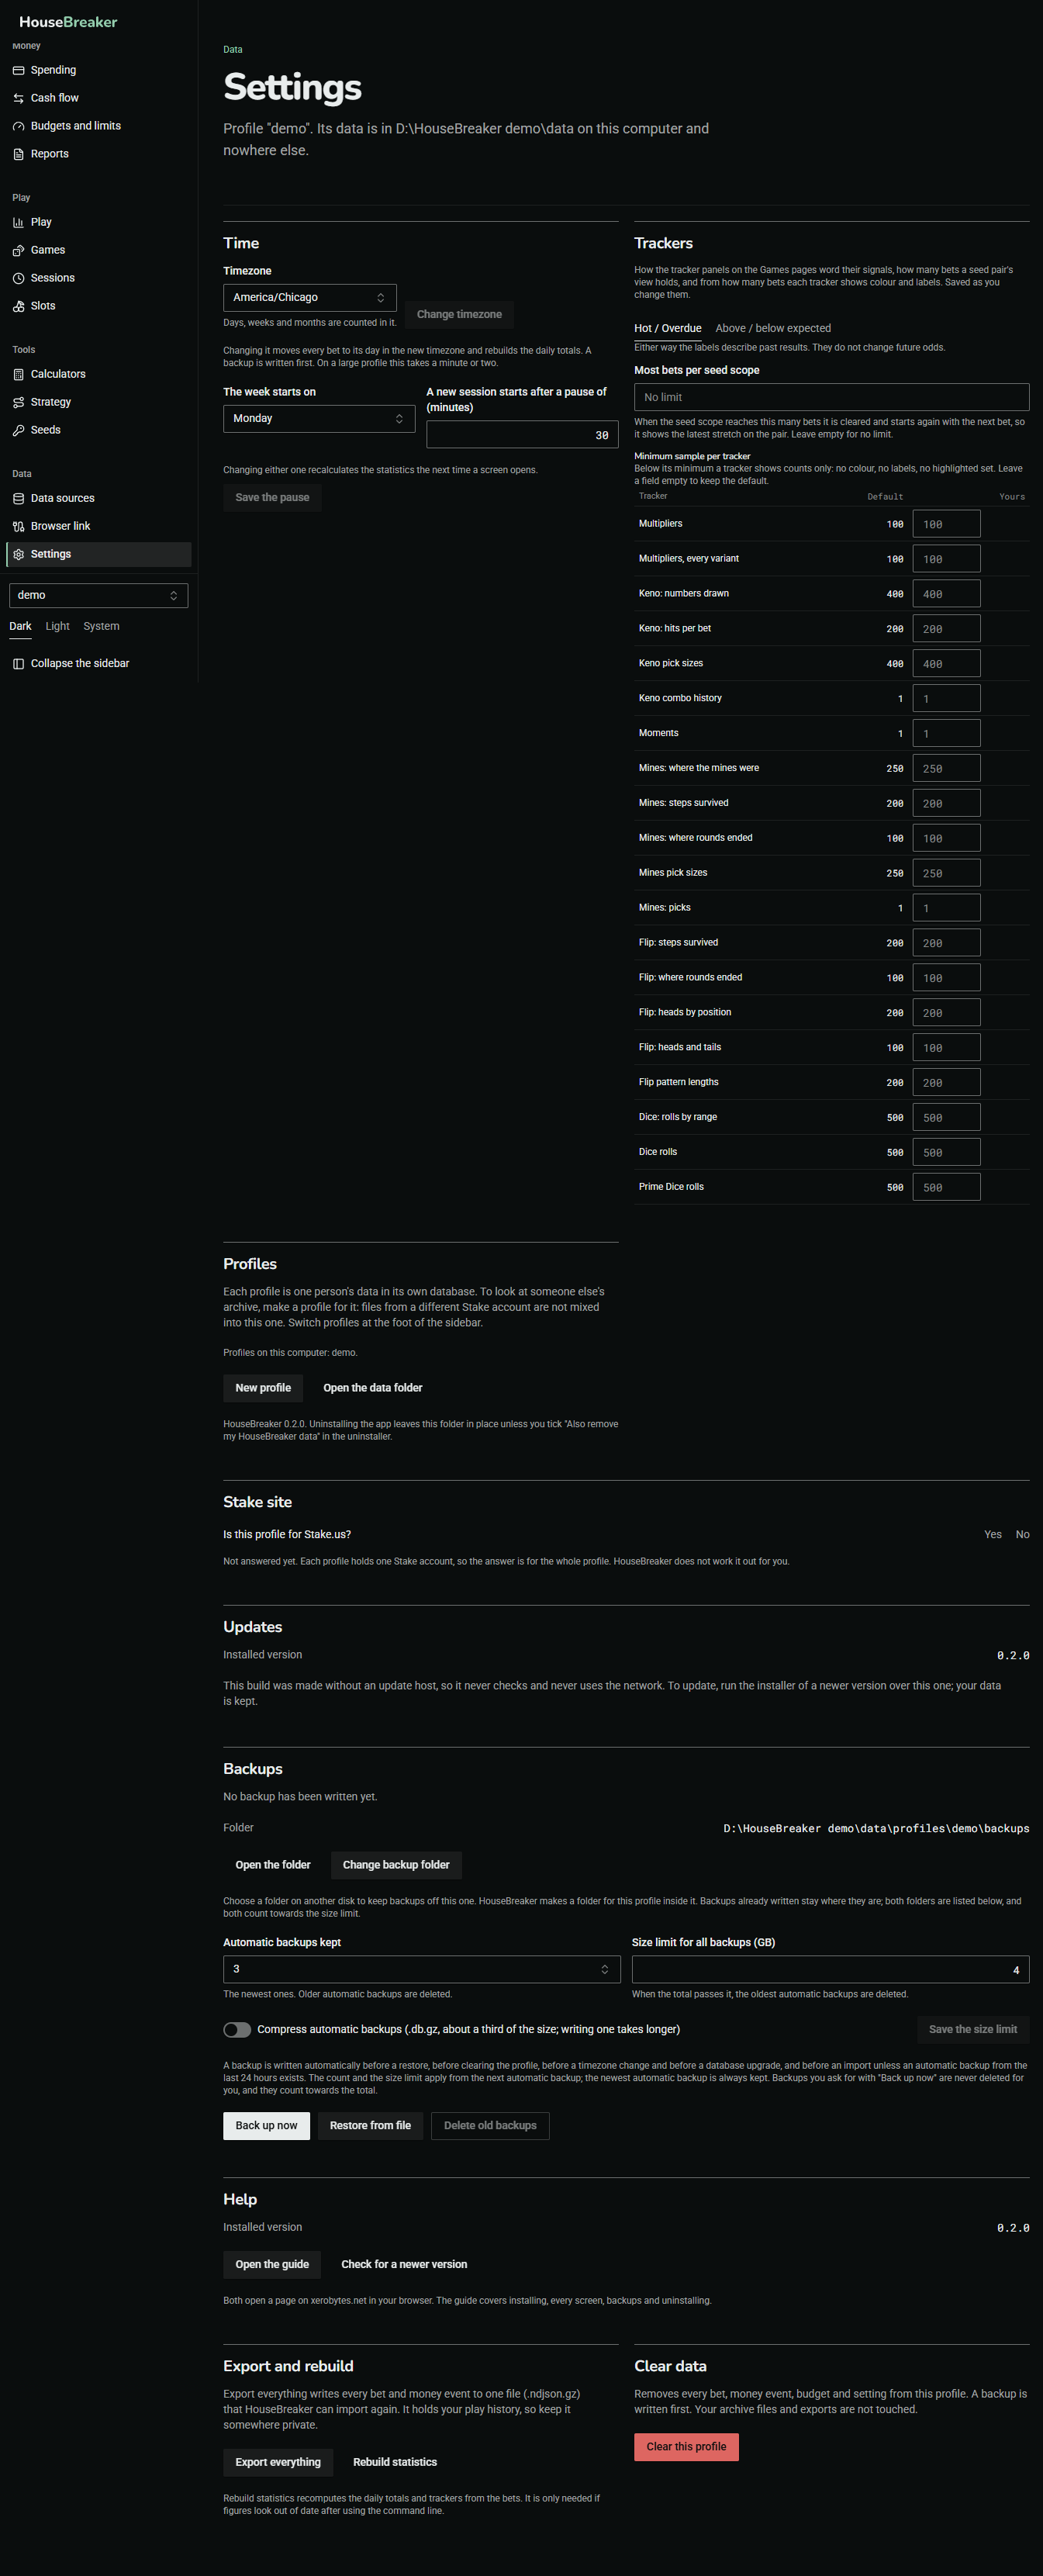This screenshot has width=1043, height=2576.
Task: Open Games via its sidebar icon
Action: tap(18, 250)
